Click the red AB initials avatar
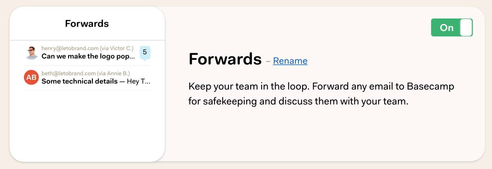 [31, 77]
